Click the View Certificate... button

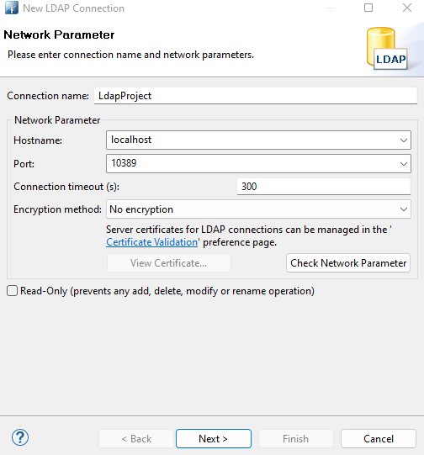(168, 263)
